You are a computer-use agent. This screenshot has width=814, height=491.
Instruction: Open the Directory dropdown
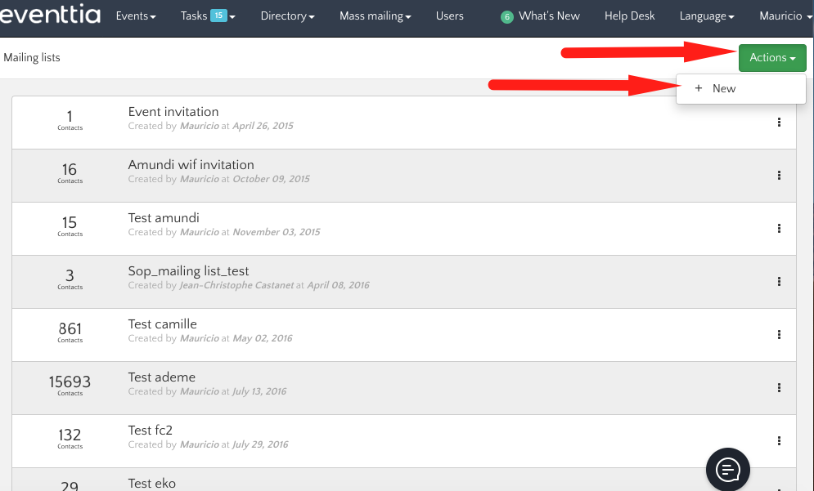[287, 16]
